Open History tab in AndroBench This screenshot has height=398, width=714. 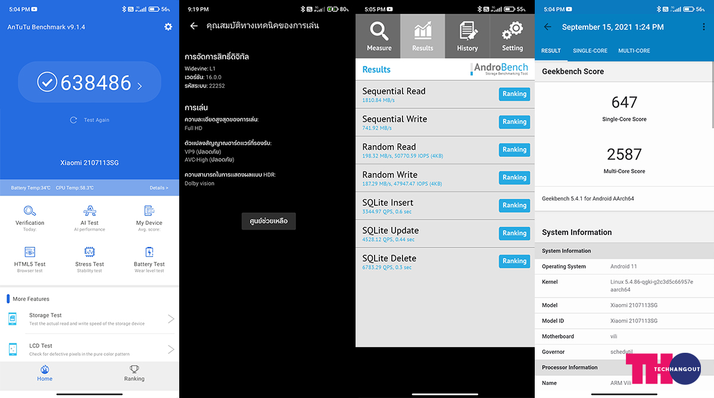click(x=467, y=36)
